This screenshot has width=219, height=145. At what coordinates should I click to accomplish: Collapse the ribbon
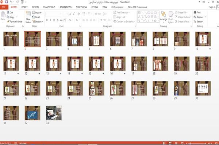(218, 26)
